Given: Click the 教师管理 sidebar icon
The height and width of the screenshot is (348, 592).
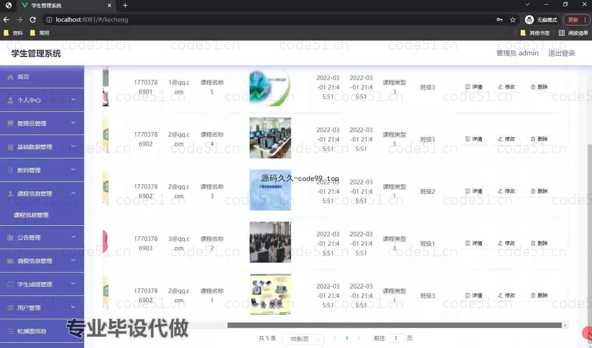Looking at the screenshot, I should 10,170.
